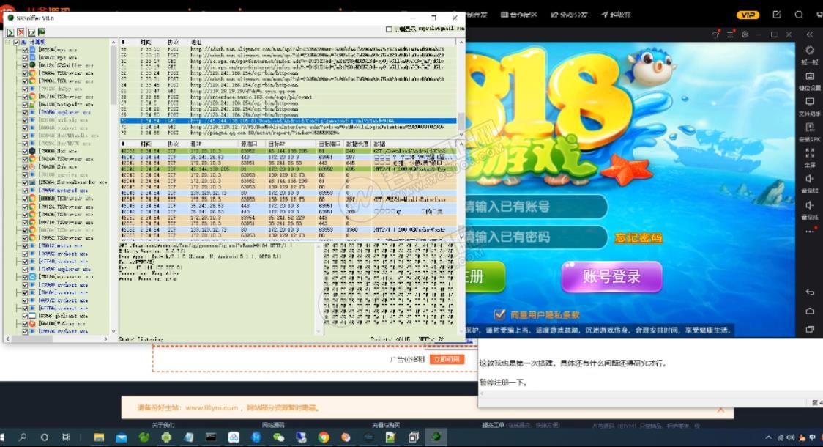Click the yellow VIP badge
823x447 pixels.
pos(748,15)
